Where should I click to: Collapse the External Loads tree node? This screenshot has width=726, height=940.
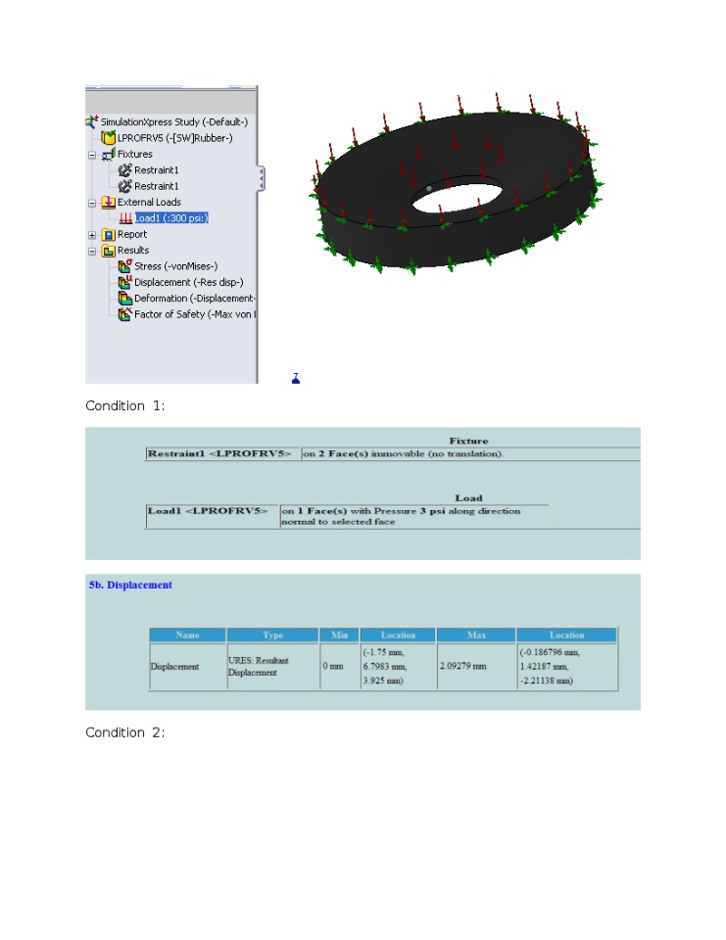92,203
